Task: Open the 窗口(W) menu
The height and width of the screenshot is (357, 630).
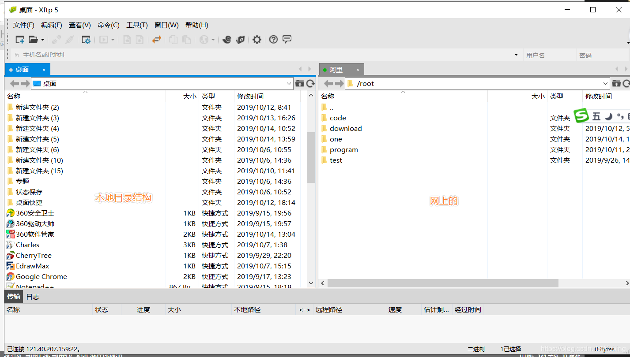Action: [x=166, y=25]
